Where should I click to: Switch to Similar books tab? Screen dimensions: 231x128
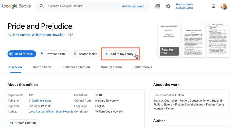pos(142,67)
